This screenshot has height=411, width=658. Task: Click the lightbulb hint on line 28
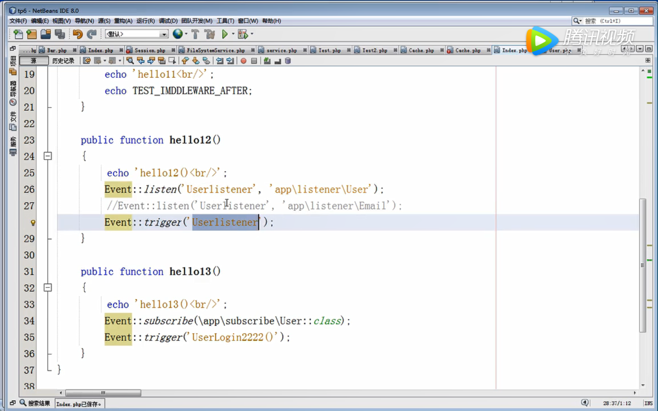33,223
